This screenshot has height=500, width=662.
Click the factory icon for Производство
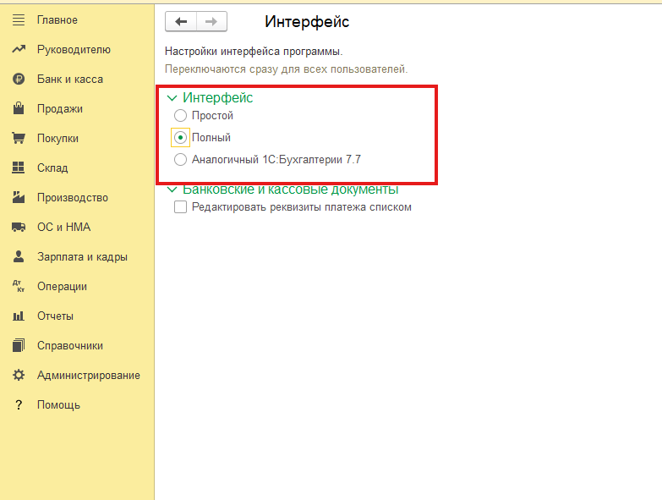(18, 197)
